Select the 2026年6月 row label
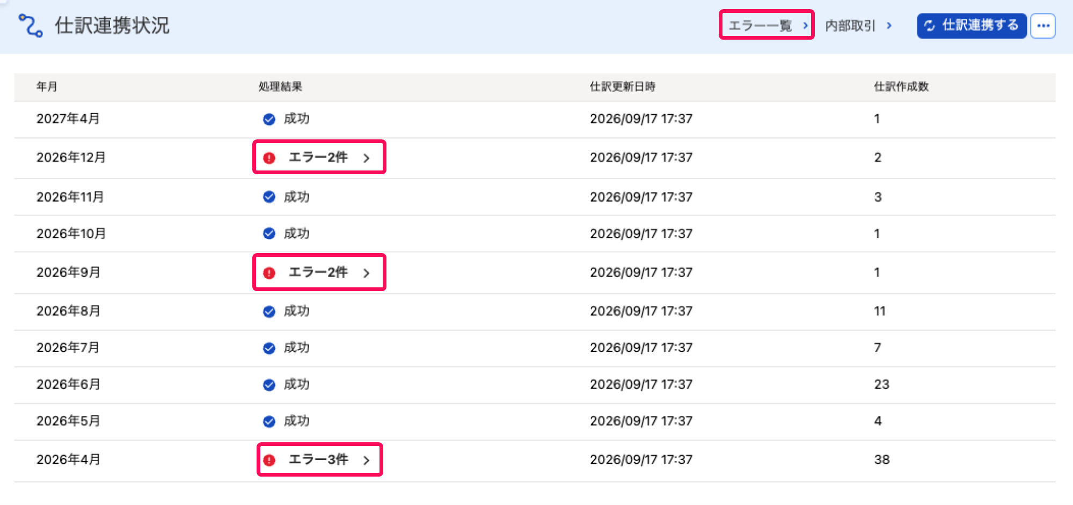 tap(68, 384)
